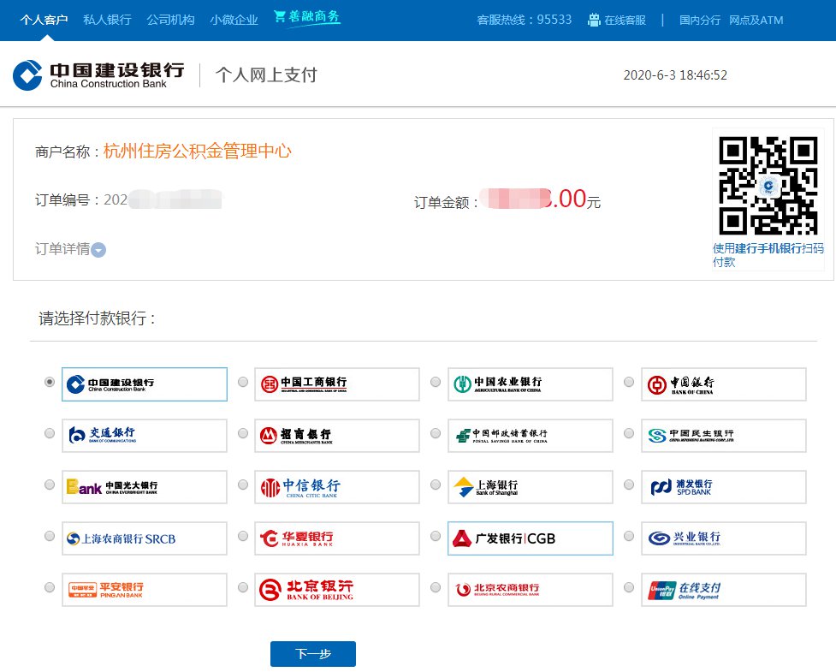Switch to the 公司机构 tab
836x672 pixels.
click(x=170, y=21)
